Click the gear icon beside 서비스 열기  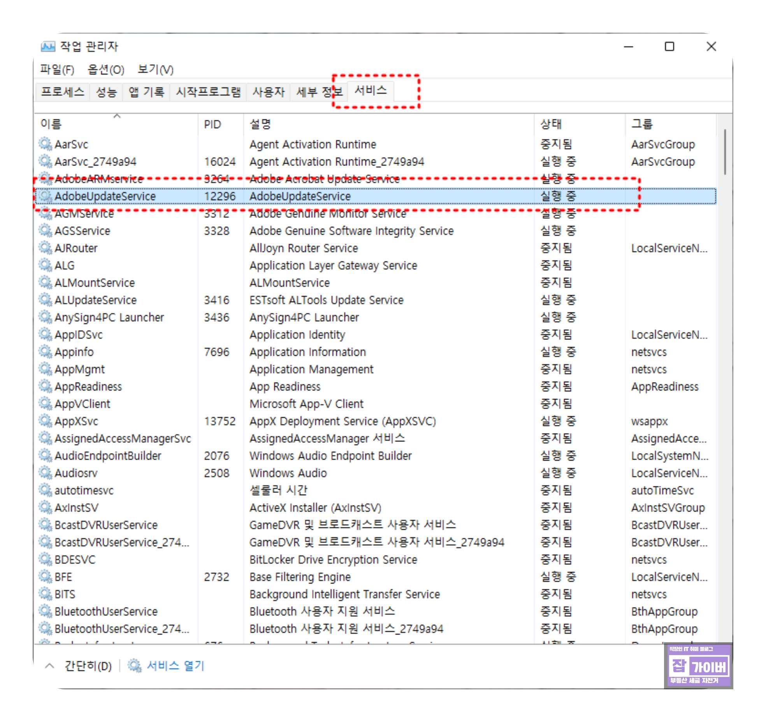click(x=134, y=666)
